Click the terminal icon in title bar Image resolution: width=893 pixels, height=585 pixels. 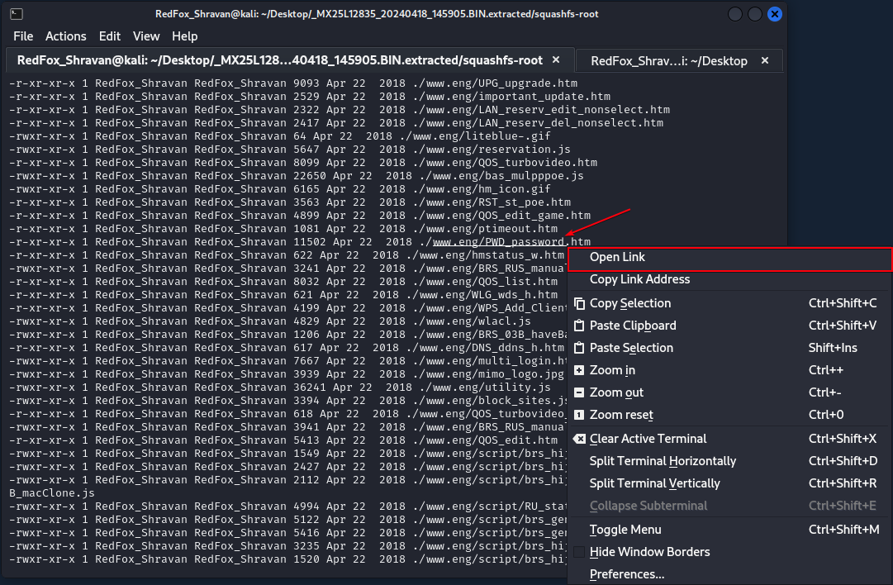click(17, 14)
